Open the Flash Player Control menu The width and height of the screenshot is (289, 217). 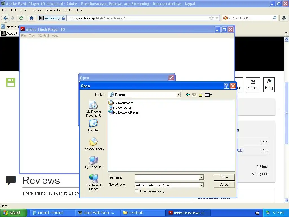click(44, 36)
